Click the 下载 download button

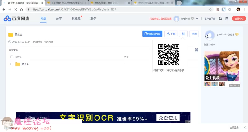[171, 34]
